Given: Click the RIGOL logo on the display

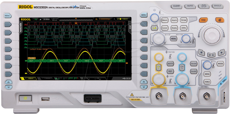Looking at the screenshot, I should coord(26,19).
